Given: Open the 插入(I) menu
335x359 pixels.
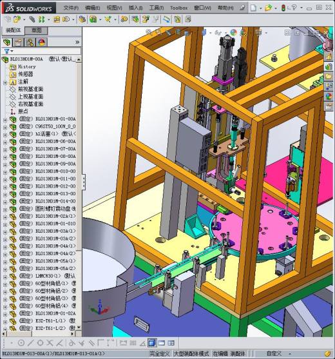Looking at the screenshot, I should coord(135,8).
